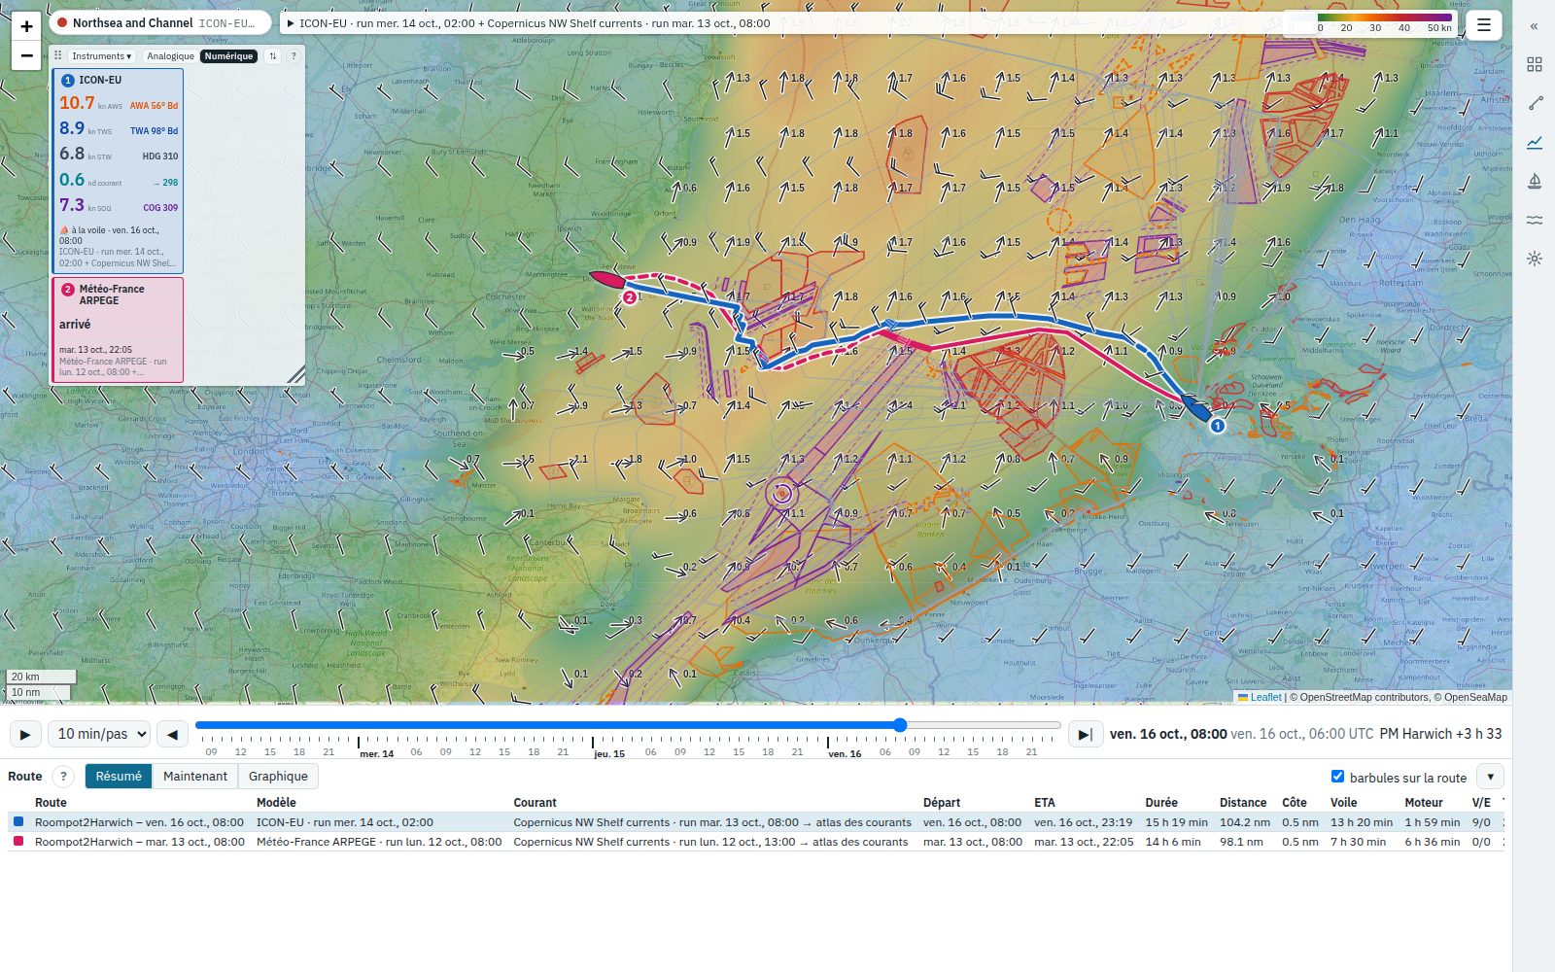Expand the route options arrow dropdown
1555x972 pixels.
coord(1490,777)
